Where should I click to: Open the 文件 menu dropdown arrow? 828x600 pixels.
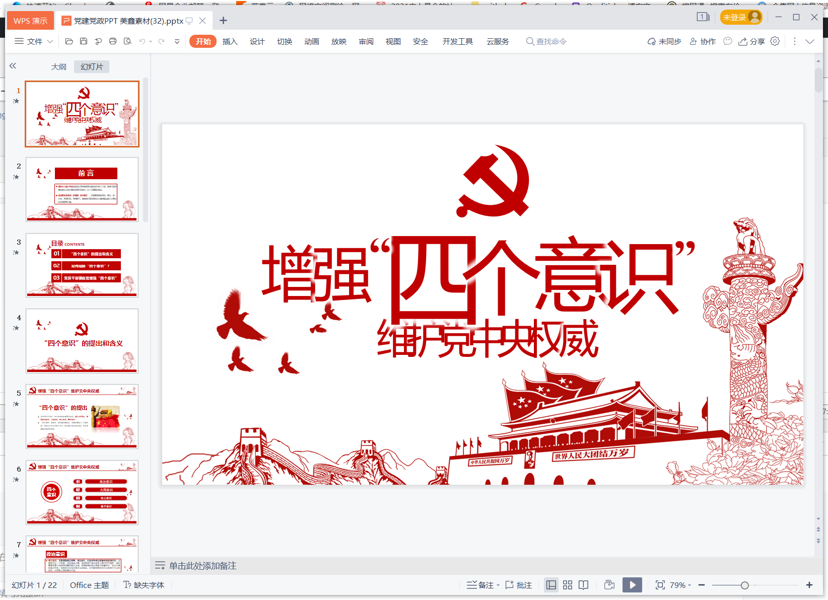click(x=50, y=41)
